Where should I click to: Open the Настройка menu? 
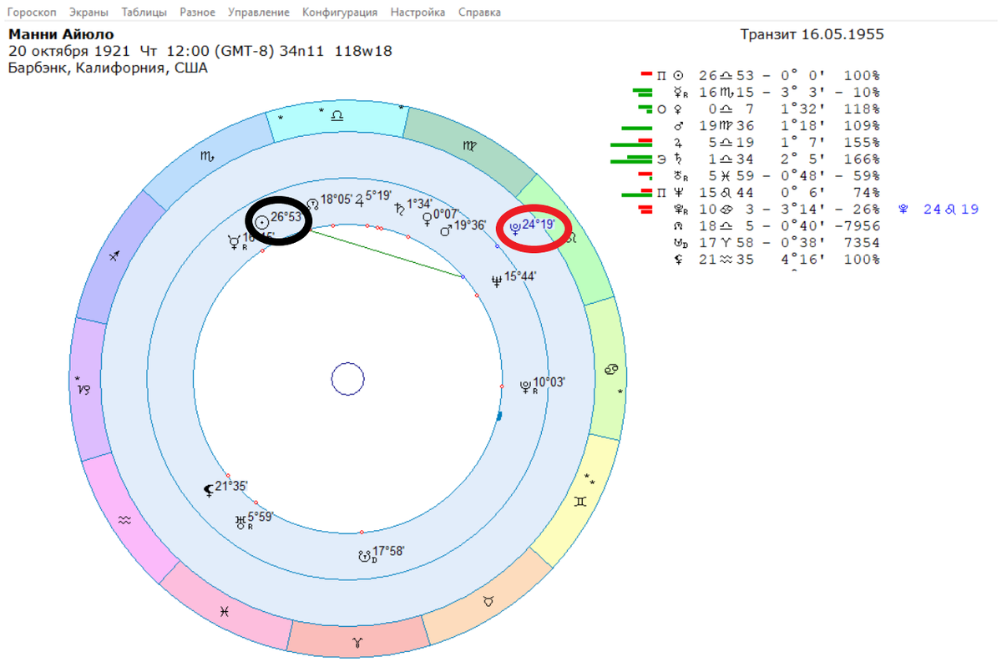point(417,13)
